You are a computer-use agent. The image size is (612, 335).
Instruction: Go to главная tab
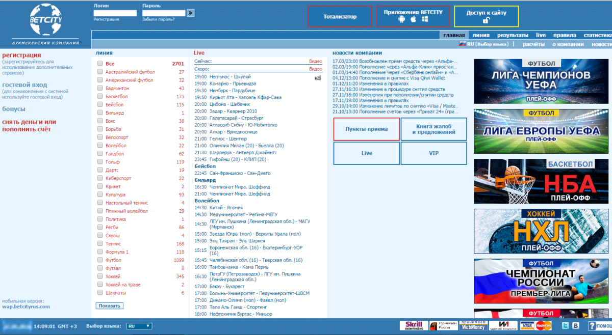[x=454, y=35]
